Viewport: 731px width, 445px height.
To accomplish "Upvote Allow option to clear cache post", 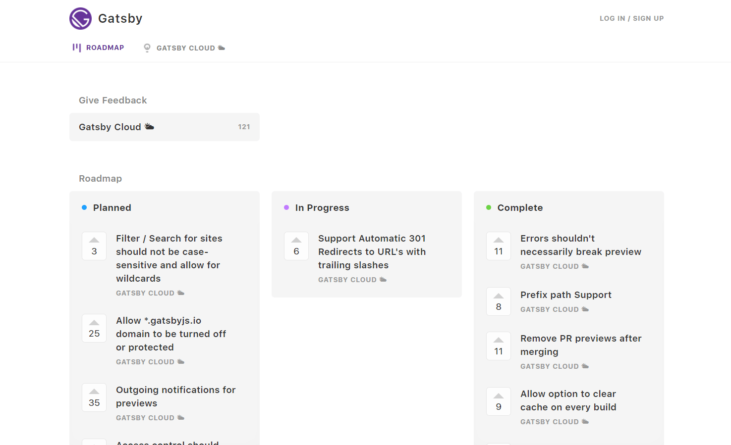I will click(x=499, y=401).
